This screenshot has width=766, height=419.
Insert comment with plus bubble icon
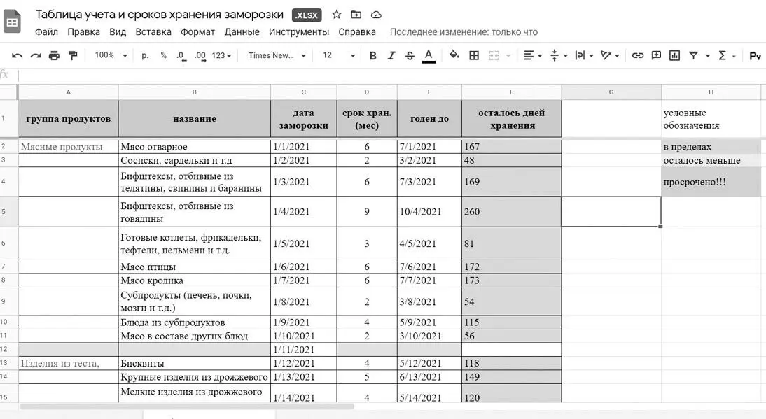click(656, 55)
